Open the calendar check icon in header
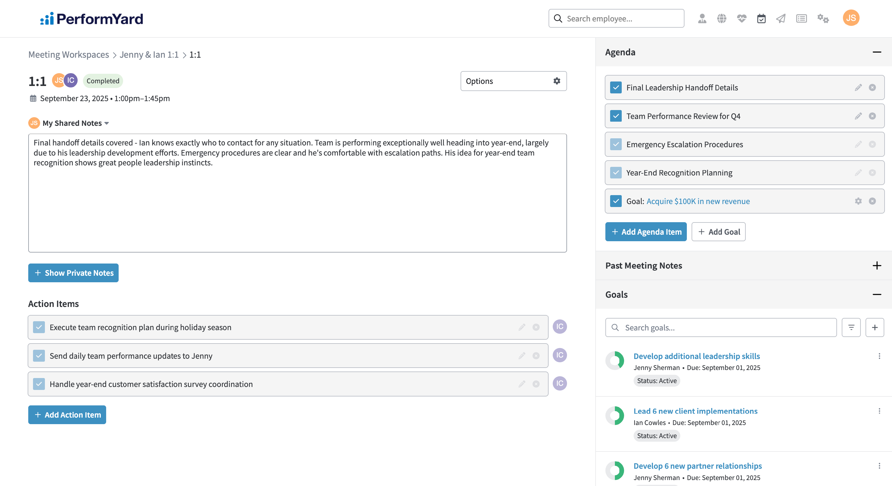The height and width of the screenshot is (486, 892). coord(761,18)
